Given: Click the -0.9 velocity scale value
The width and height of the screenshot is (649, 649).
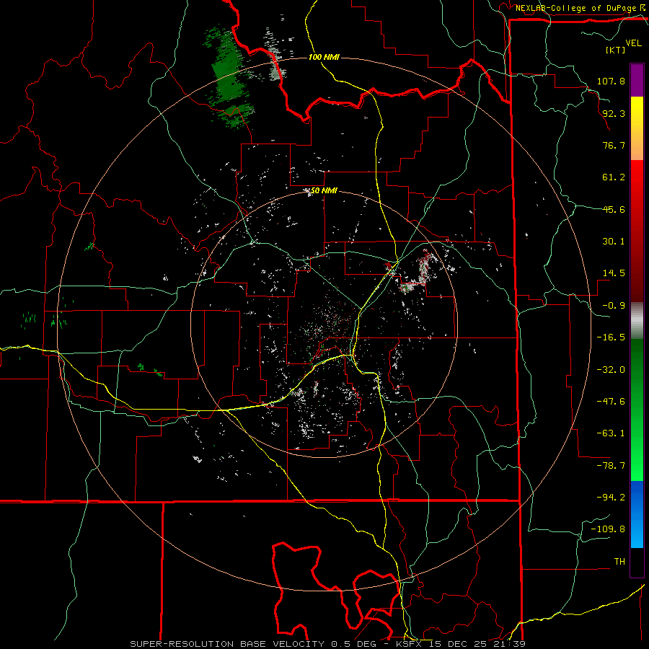Looking at the screenshot, I should point(614,306).
